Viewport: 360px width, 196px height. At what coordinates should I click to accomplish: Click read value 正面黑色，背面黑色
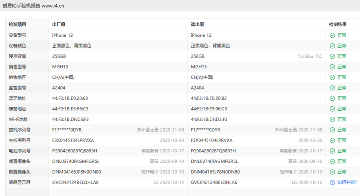click(x=210, y=46)
